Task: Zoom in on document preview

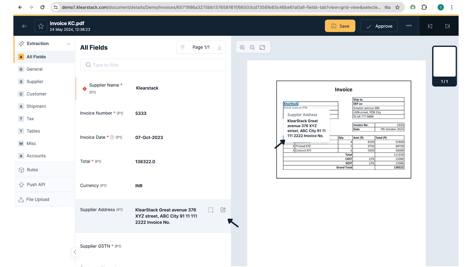Action: [x=242, y=47]
